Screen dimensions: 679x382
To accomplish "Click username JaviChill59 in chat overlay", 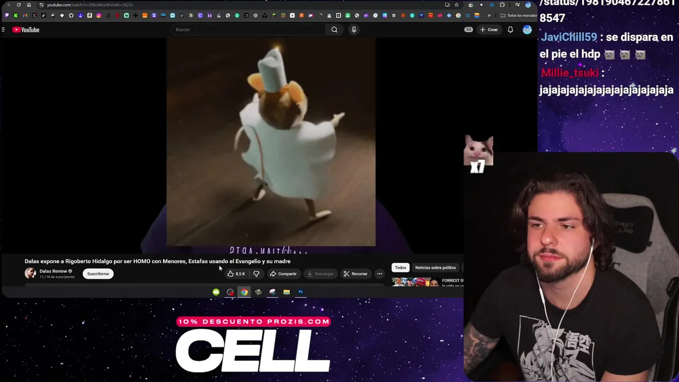I will tap(568, 37).
